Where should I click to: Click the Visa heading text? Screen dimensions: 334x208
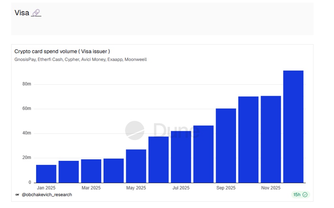pyautogui.click(x=22, y=12)
